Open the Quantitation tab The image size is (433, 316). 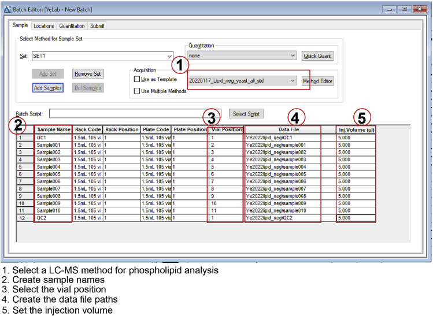[x=72, y=26]
